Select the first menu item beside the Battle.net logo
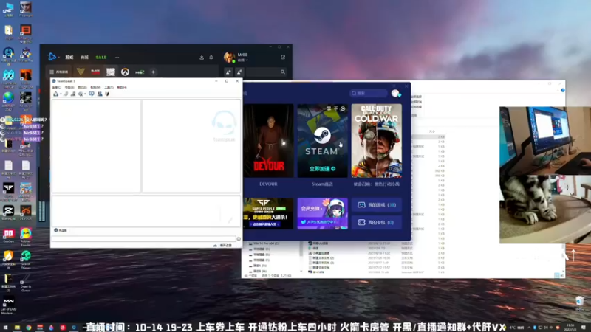This screenshot has width=591, height=332. point(69,58)
